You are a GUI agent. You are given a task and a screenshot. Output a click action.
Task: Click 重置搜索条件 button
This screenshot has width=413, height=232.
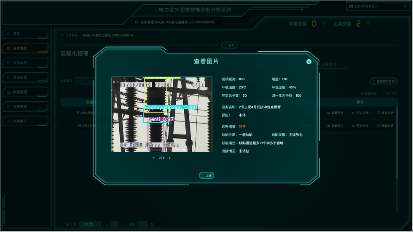point(383,81)
